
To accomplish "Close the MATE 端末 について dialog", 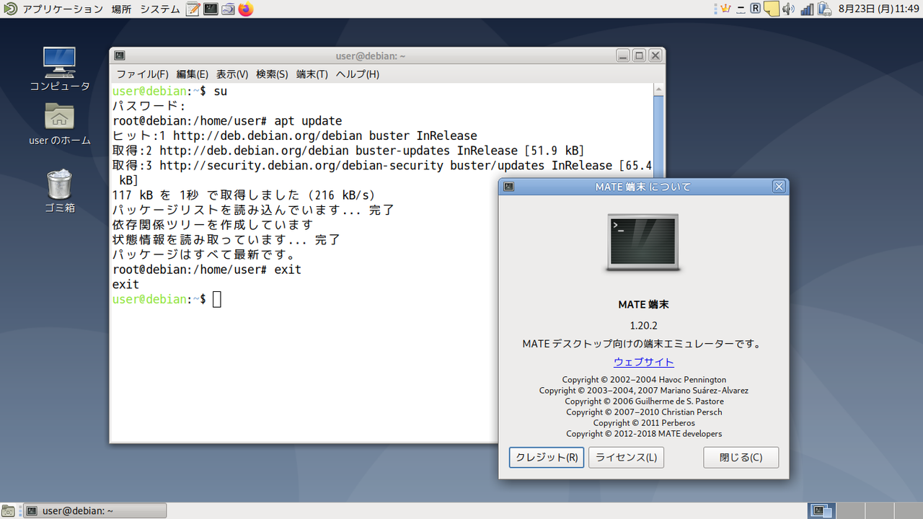I will pyautogui.click(x=779, y=187).
